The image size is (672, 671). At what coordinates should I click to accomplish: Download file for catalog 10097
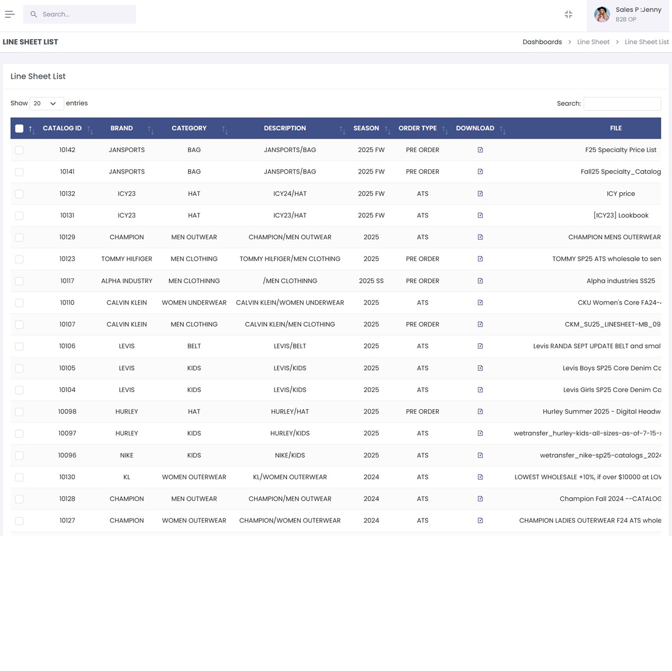480,433
